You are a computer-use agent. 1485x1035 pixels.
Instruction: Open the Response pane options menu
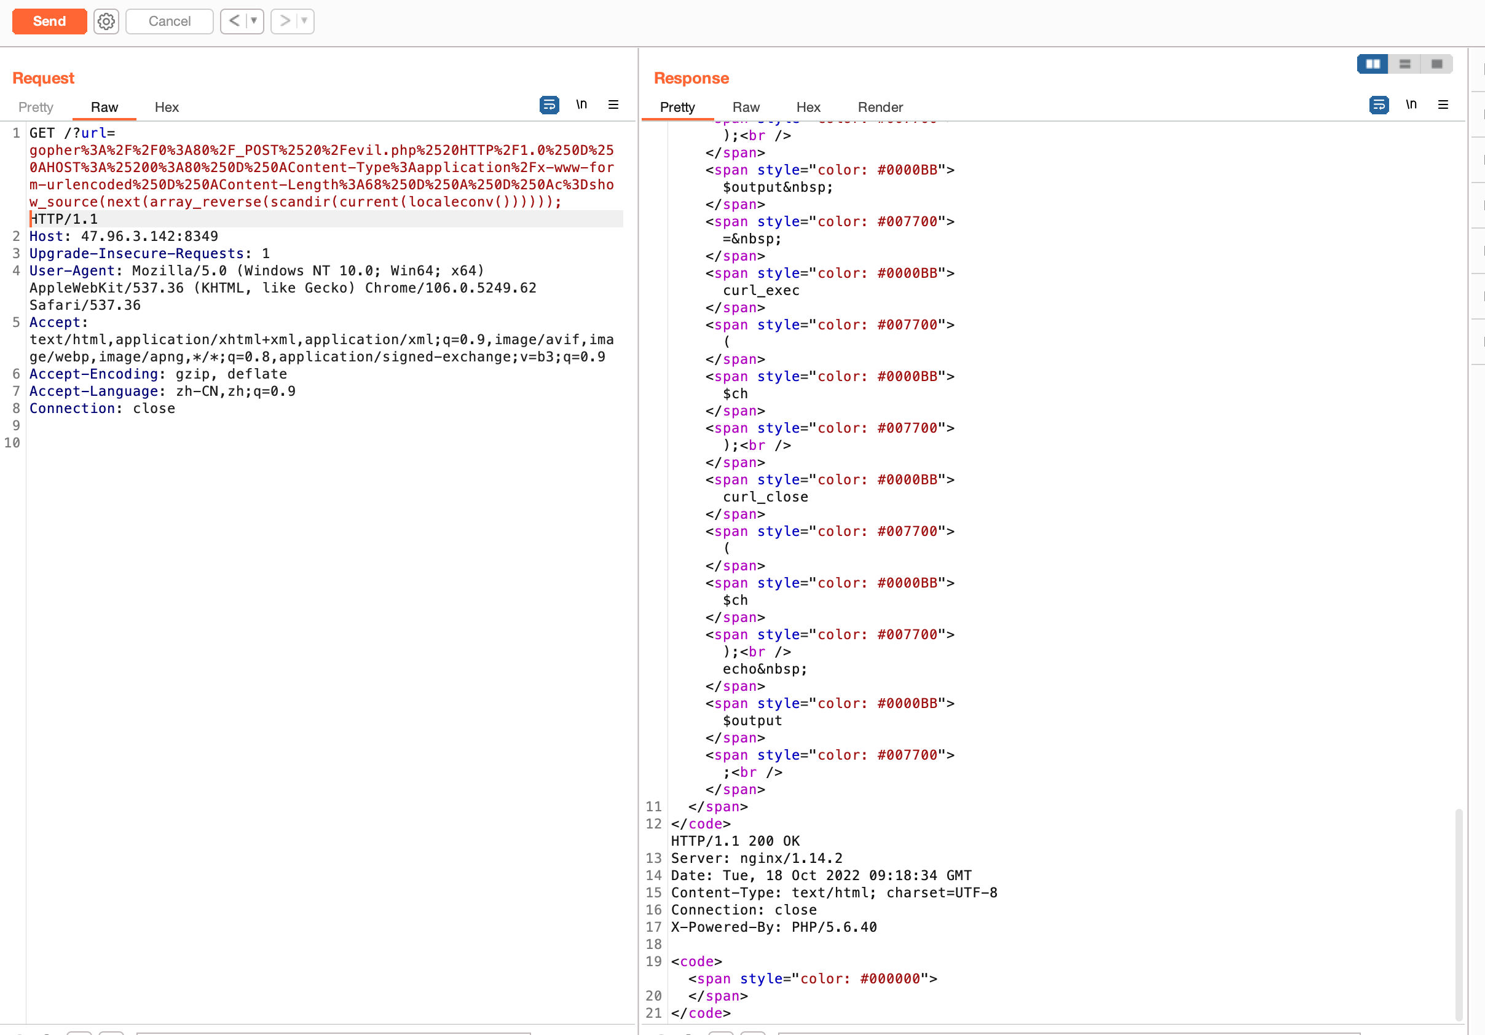click(x=1443, y=105)
